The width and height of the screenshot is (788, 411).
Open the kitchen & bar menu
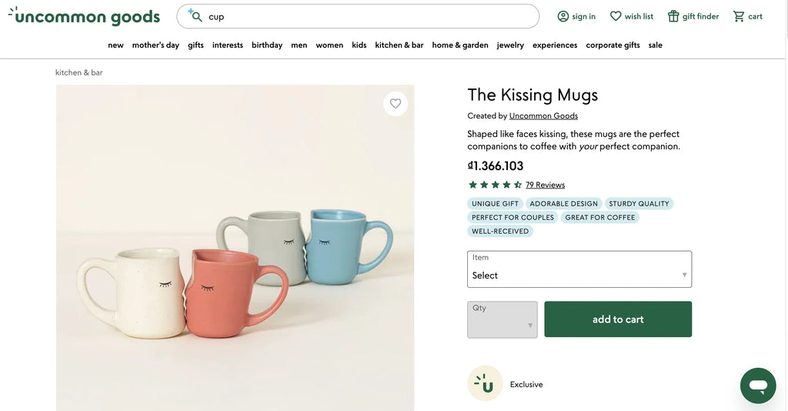point(399,45)
